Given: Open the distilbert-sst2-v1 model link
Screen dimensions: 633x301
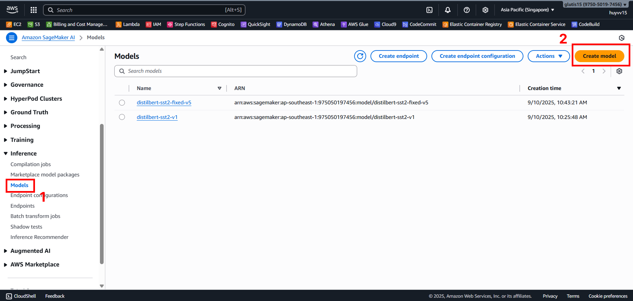Looking at the screenshot, I should point(157,117).
